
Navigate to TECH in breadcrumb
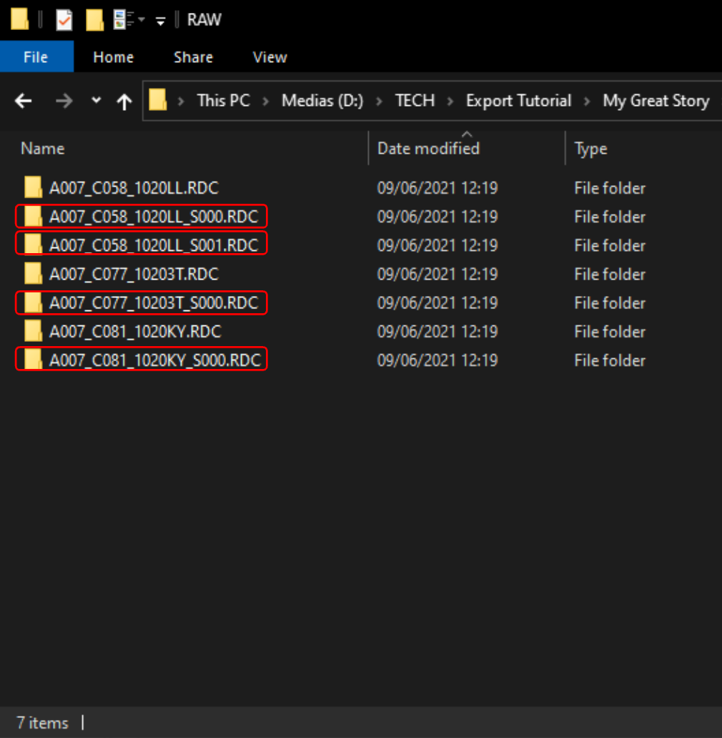[415, 100]
